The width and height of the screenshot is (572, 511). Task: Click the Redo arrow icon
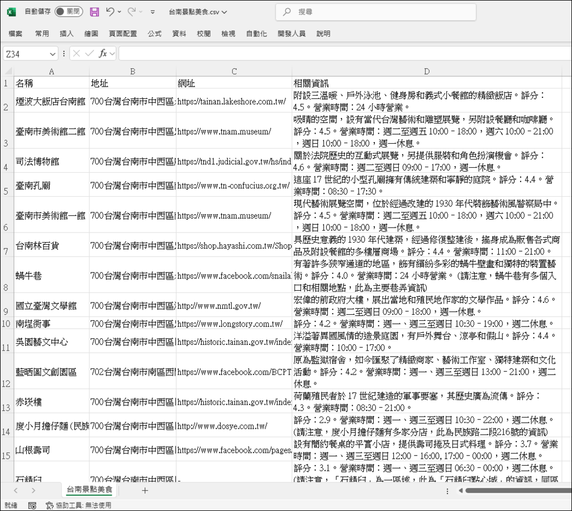[x=131, y=12]
